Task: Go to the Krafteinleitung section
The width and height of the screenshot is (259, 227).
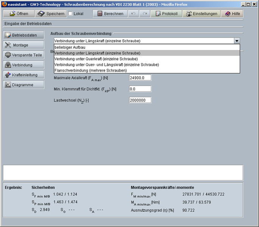Action: coord(23,75)
